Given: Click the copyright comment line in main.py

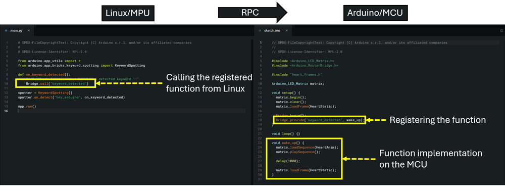Looking at the screenshot, I should pos(105,42).
